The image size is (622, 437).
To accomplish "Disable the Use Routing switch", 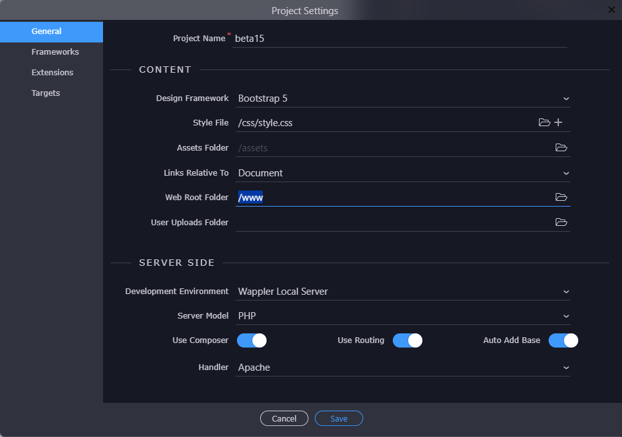I will (x=408, y=340).
